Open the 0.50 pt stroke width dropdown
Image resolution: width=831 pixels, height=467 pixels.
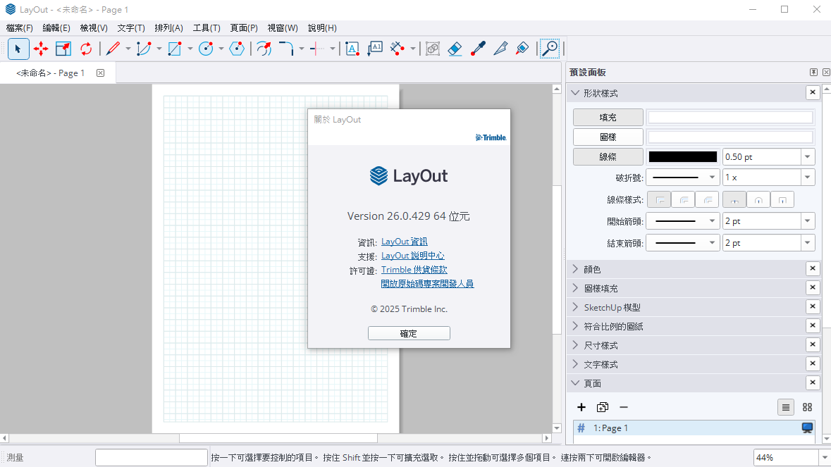coord(807,157)
